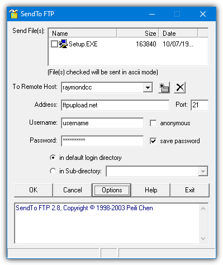The width and height of the screenshot is (223, 265).
Task: Click the delete host X icon
Action: 180,87
